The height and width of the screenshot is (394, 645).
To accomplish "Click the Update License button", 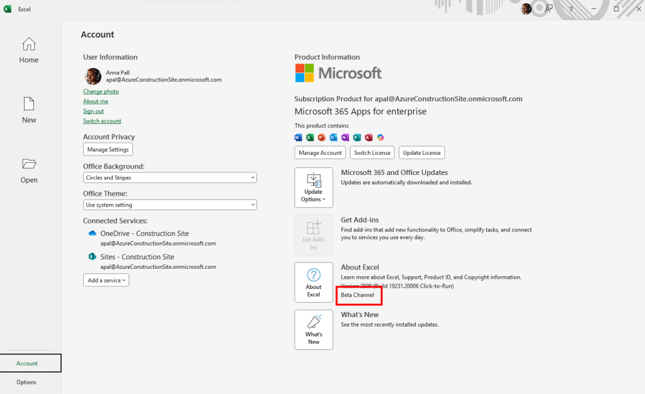I will pos(421,152).
